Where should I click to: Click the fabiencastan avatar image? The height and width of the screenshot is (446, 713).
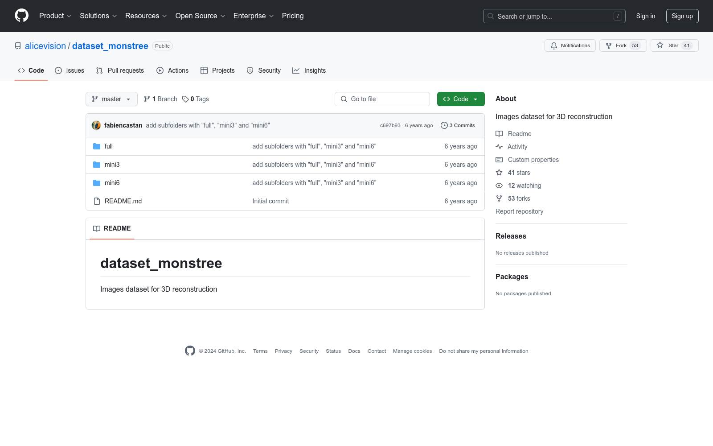point(96,125)
